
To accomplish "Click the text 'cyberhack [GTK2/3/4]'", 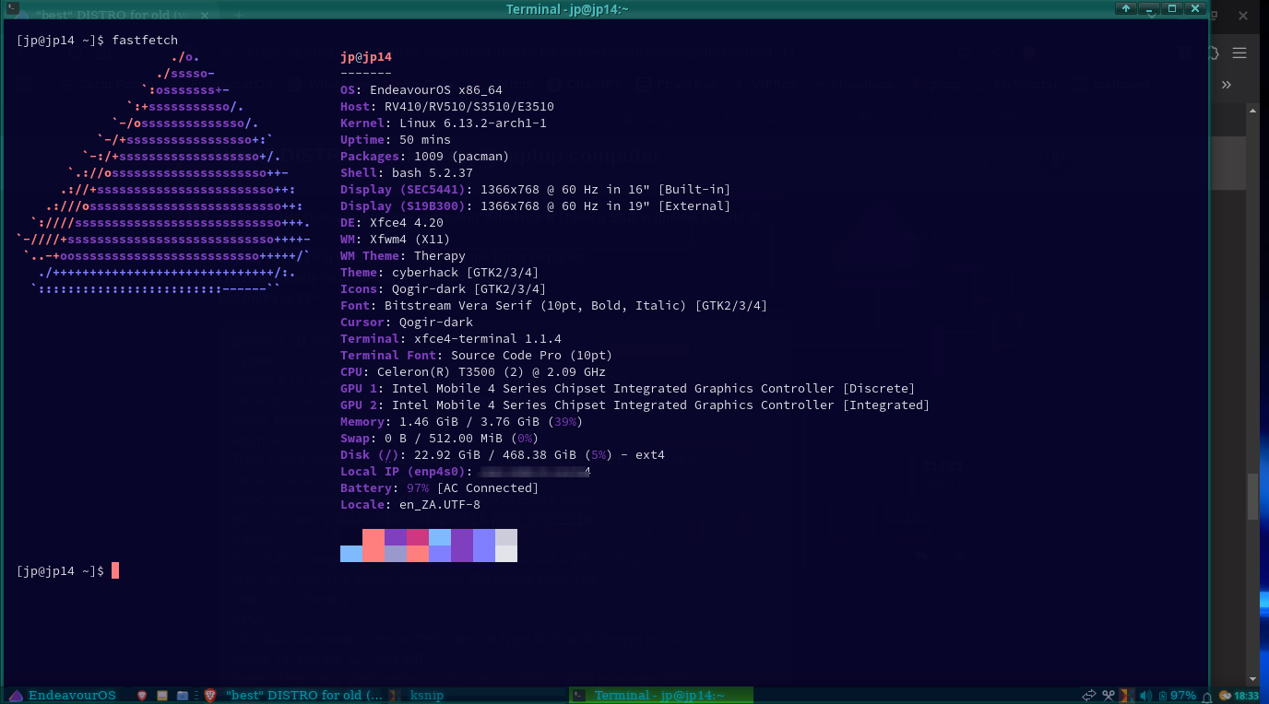I will point(466,273).
